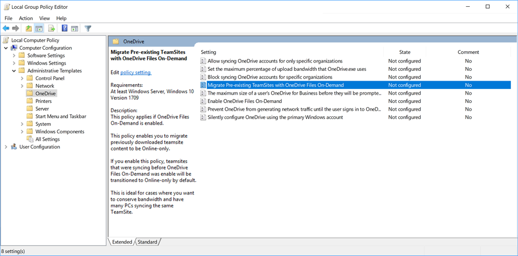Viewport: 518px width, 256px height.
Task: Open the File menu
Action: 9,19
